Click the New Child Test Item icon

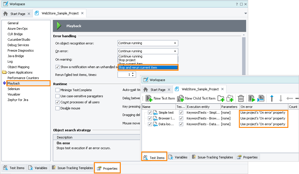point(180,98)
